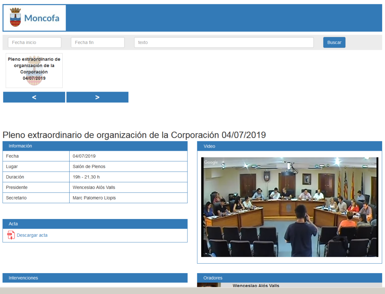Click the Oradores panel header
Screen dimensions: 385x294
pyautogui.click(x=289, y=278)
